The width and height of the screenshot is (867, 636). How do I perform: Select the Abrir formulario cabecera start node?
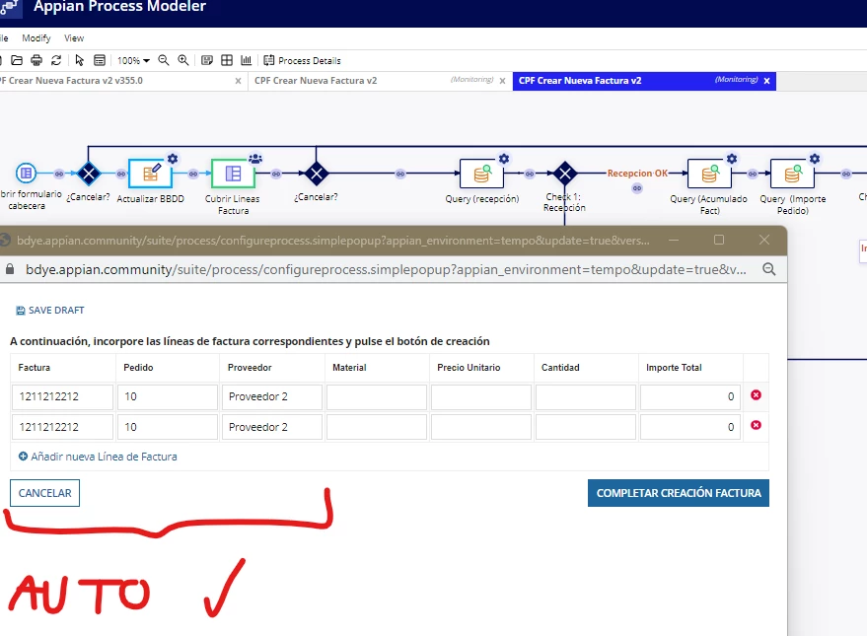coord(26,174)
